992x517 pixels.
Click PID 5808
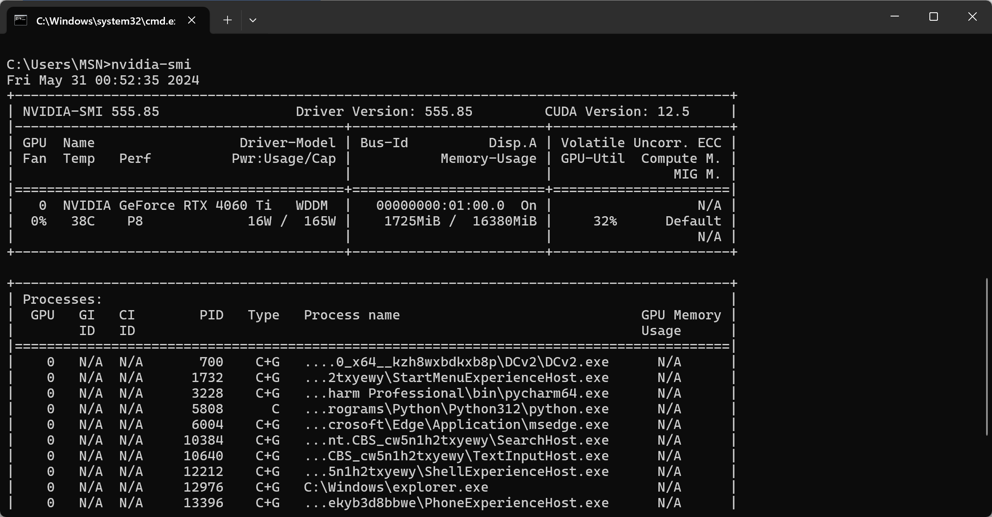(207, 409)
